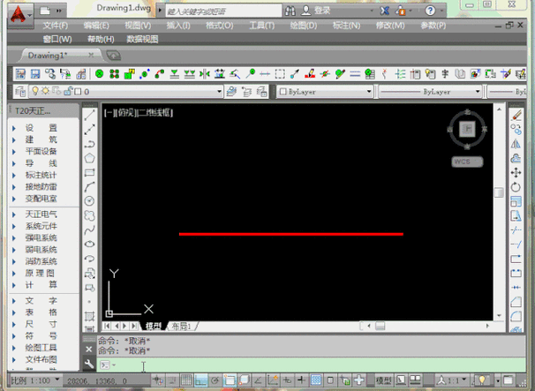Open the Layer Properties Manager icon
This screenshot has height=391, width=535.
click(x=20, y=92)
